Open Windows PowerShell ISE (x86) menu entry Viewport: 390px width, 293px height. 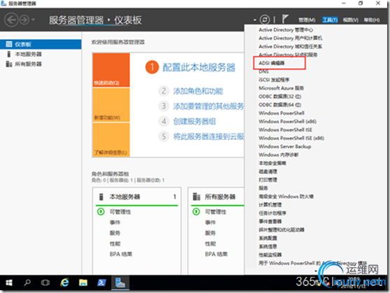291,138
